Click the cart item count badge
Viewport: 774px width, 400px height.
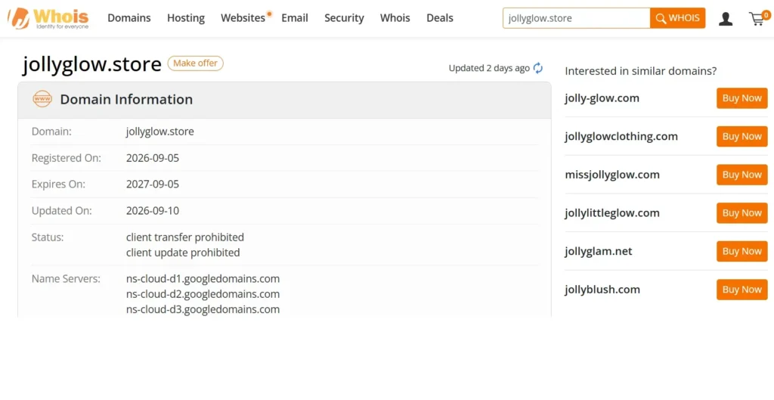(766, 15)
